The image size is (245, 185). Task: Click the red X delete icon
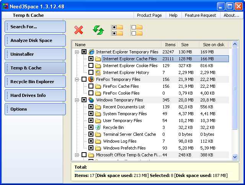(78, 30)
